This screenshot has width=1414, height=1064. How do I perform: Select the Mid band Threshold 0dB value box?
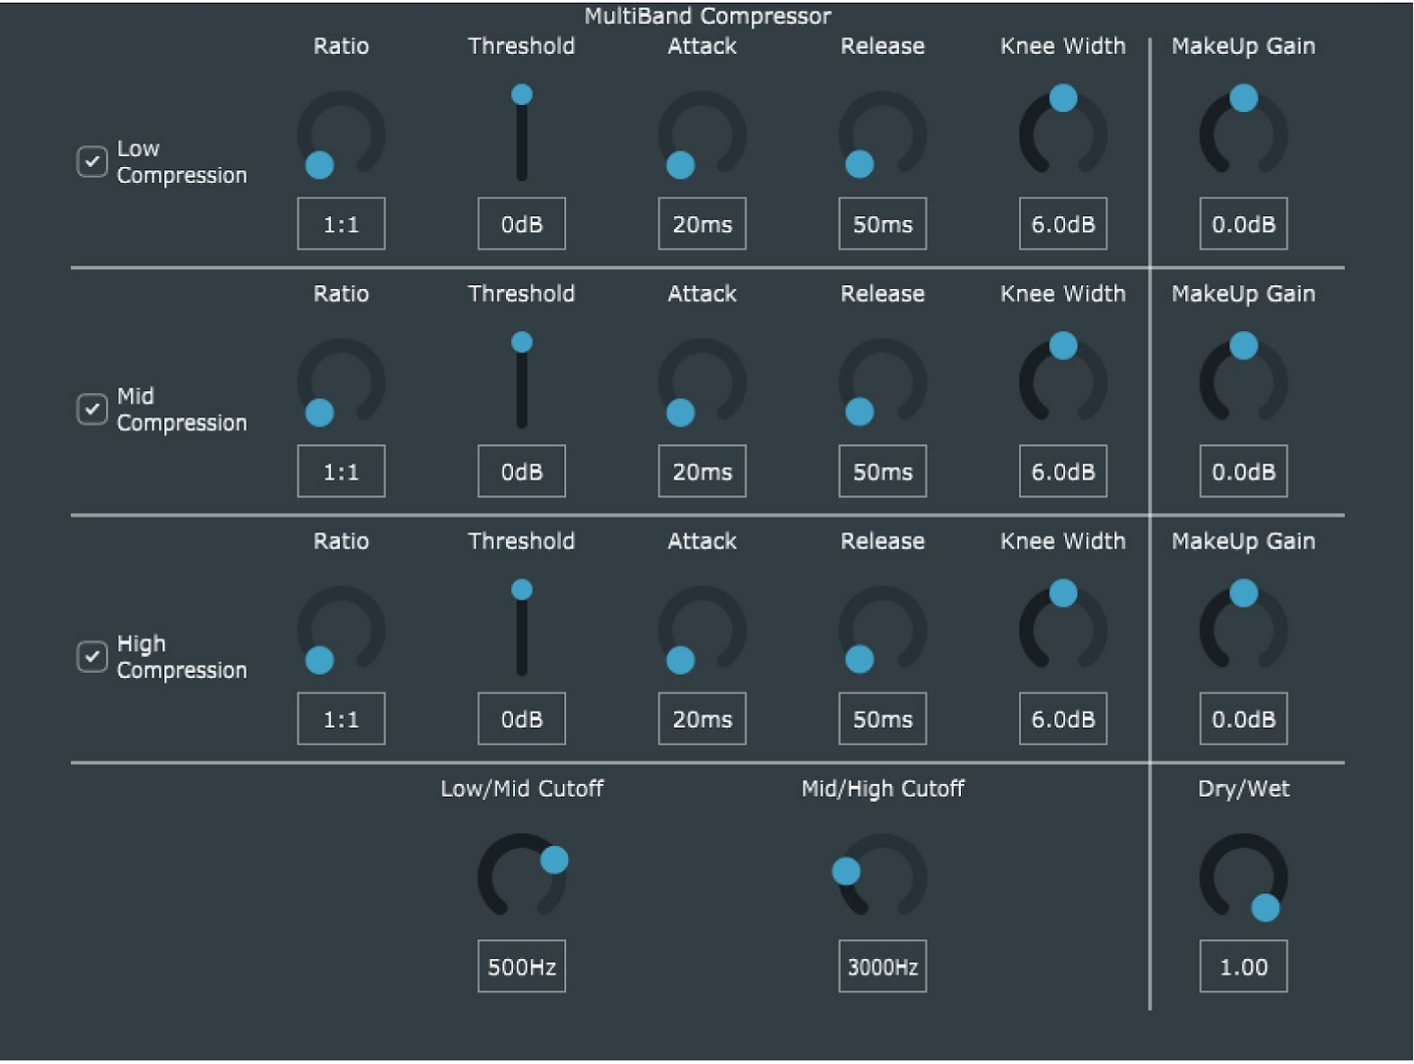point(521,471)
